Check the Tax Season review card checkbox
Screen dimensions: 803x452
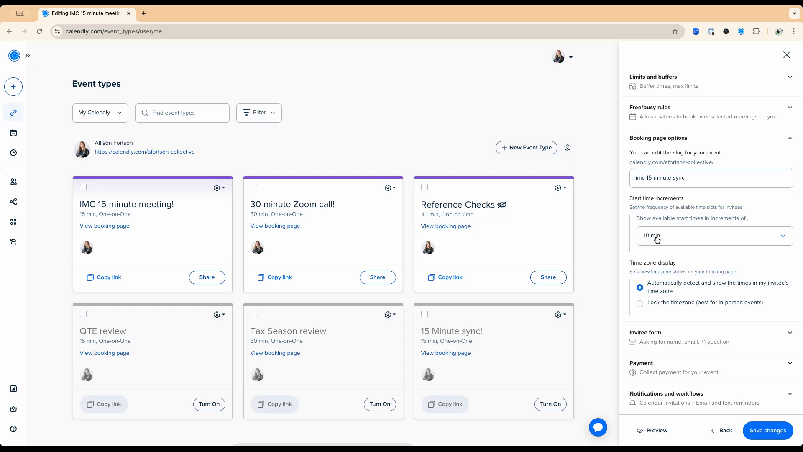254,314
